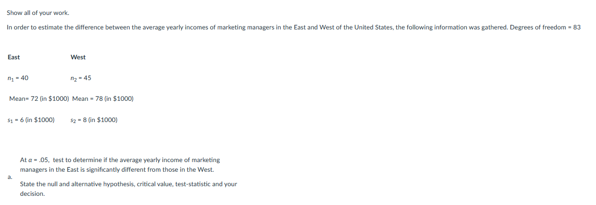
Task: Select the East sample size n1 = 40
Action: point(18,78)
